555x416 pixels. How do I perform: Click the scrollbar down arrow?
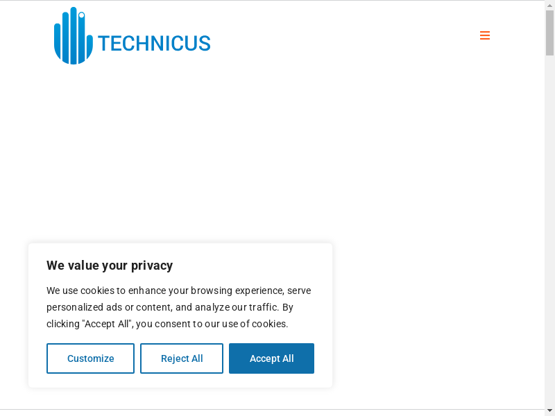[x=549, y=410]
